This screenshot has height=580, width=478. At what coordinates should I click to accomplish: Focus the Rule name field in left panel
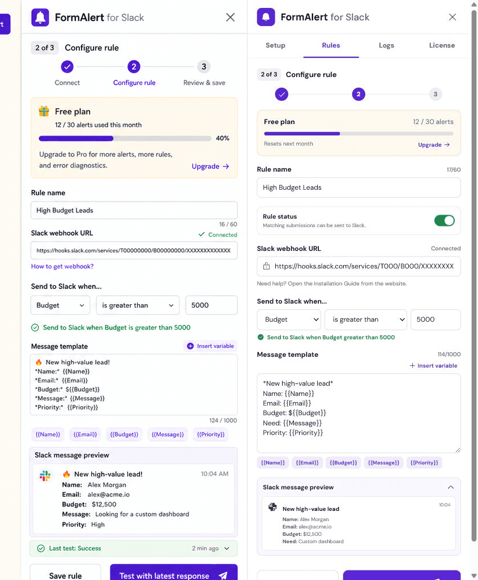pyautogui.click(x=134, y=210)
